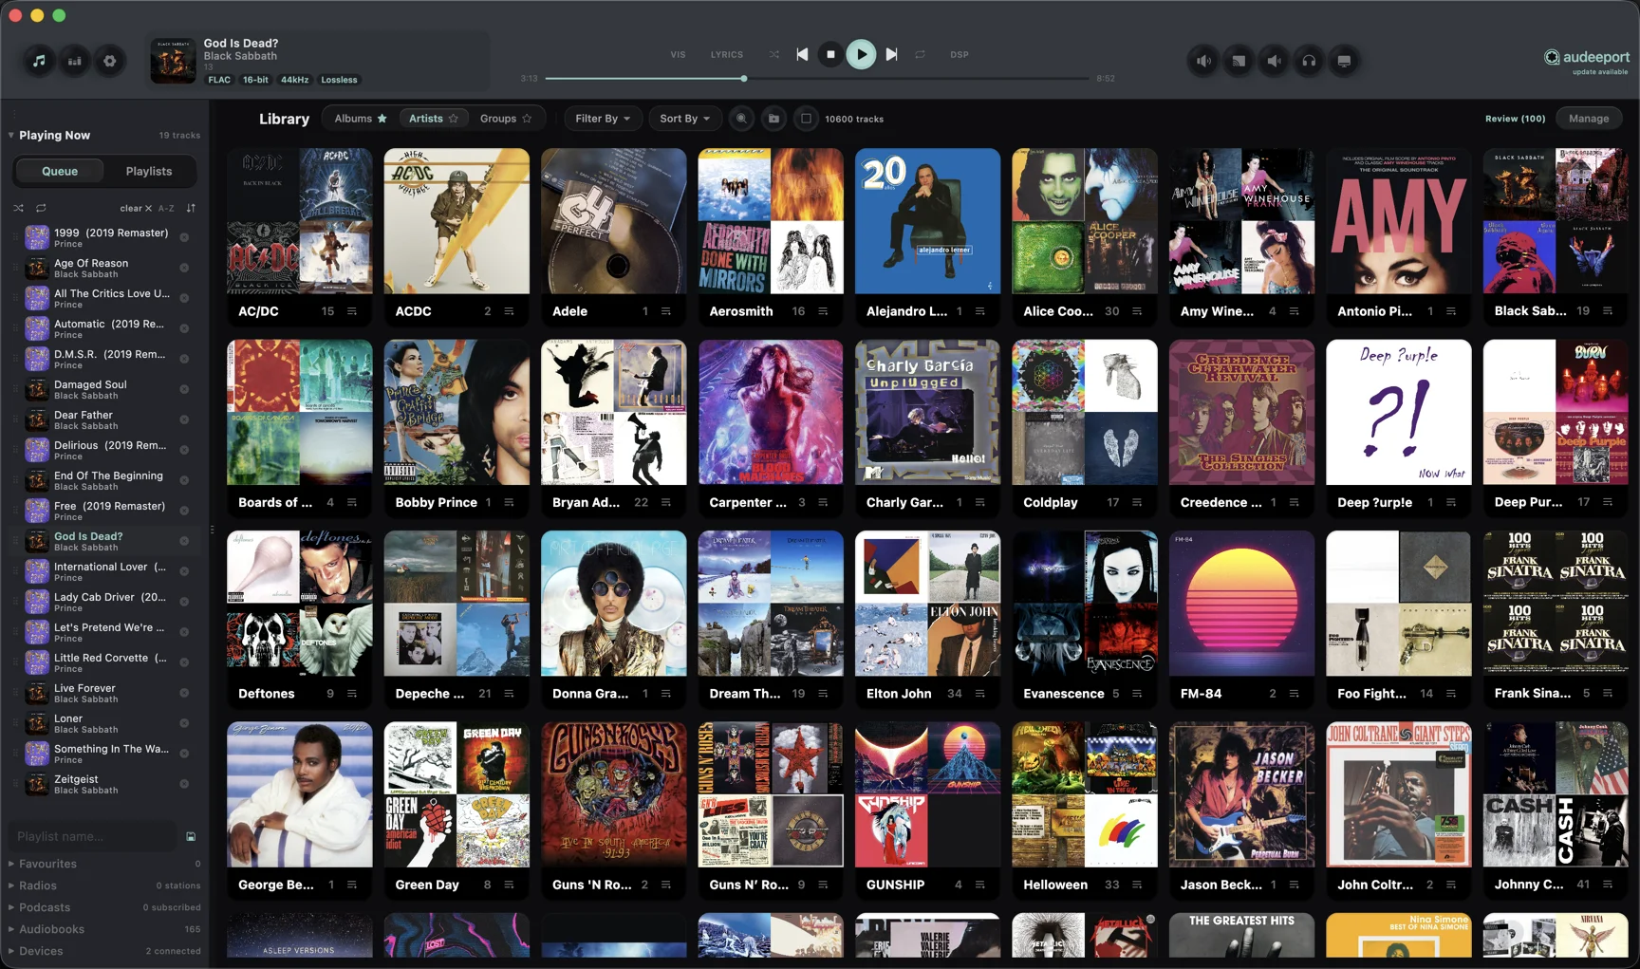
Task: Open the menu icon on Adele card
Action: [x=666, y=311]
